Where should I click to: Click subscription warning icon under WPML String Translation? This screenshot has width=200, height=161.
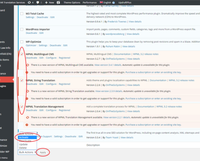click(x=27, y=99)
